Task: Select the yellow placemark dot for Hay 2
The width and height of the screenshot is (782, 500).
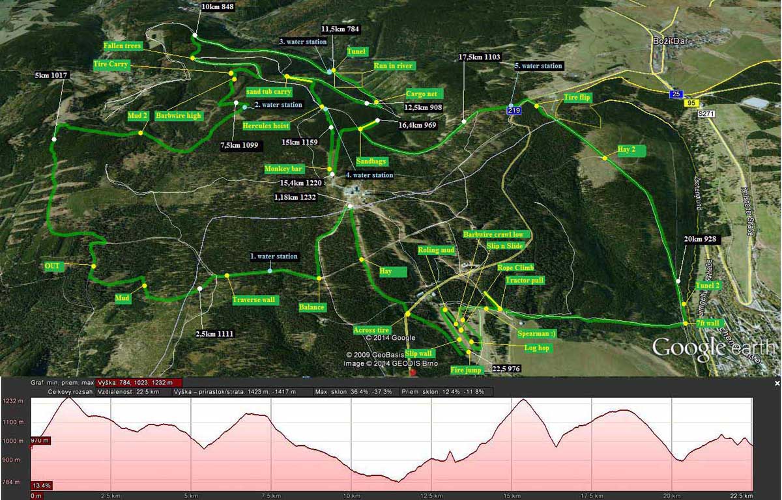Action: pos(605,158)
